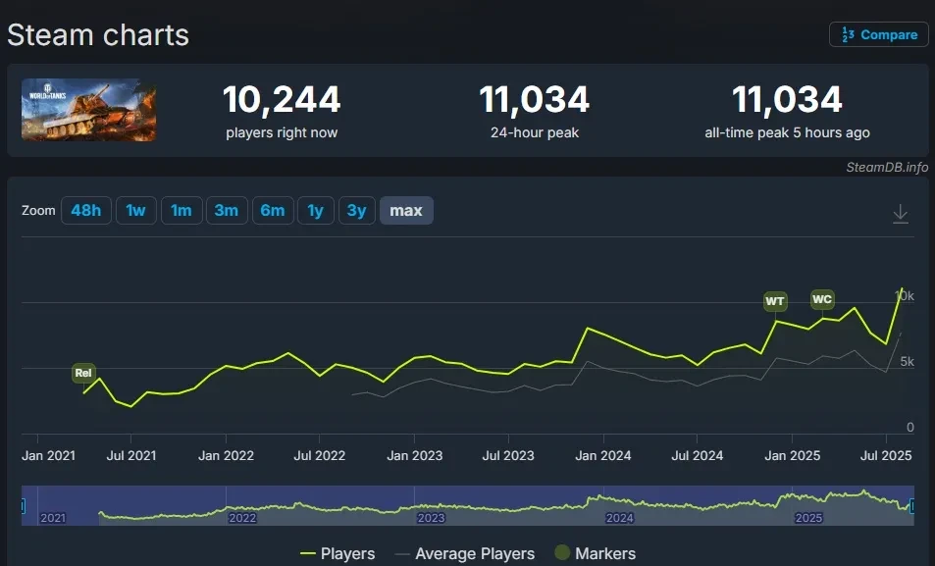The height and width of the screenshot is (566, 935).
Task: Set chart zoom to 3y
Action: pyautogui.click(x=356, y=211)
